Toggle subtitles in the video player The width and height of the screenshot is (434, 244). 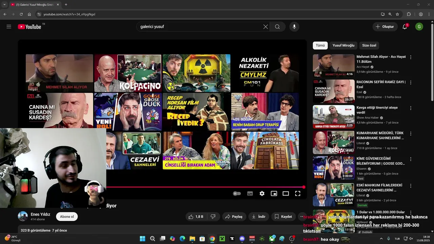pos(250,194)
